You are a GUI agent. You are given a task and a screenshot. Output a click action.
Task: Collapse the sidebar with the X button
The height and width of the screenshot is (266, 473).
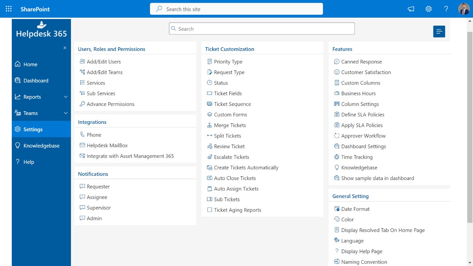[65, 48]
